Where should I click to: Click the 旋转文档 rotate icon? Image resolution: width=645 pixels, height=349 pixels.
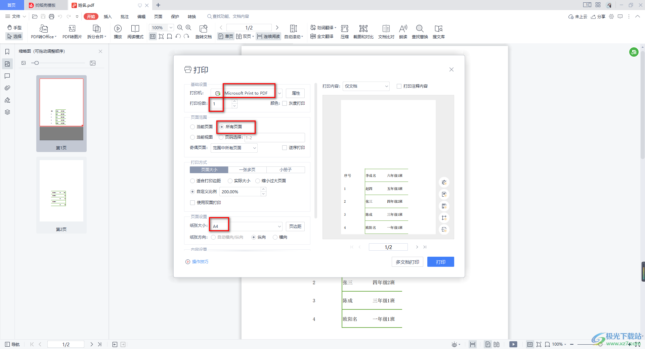point(203,29)
